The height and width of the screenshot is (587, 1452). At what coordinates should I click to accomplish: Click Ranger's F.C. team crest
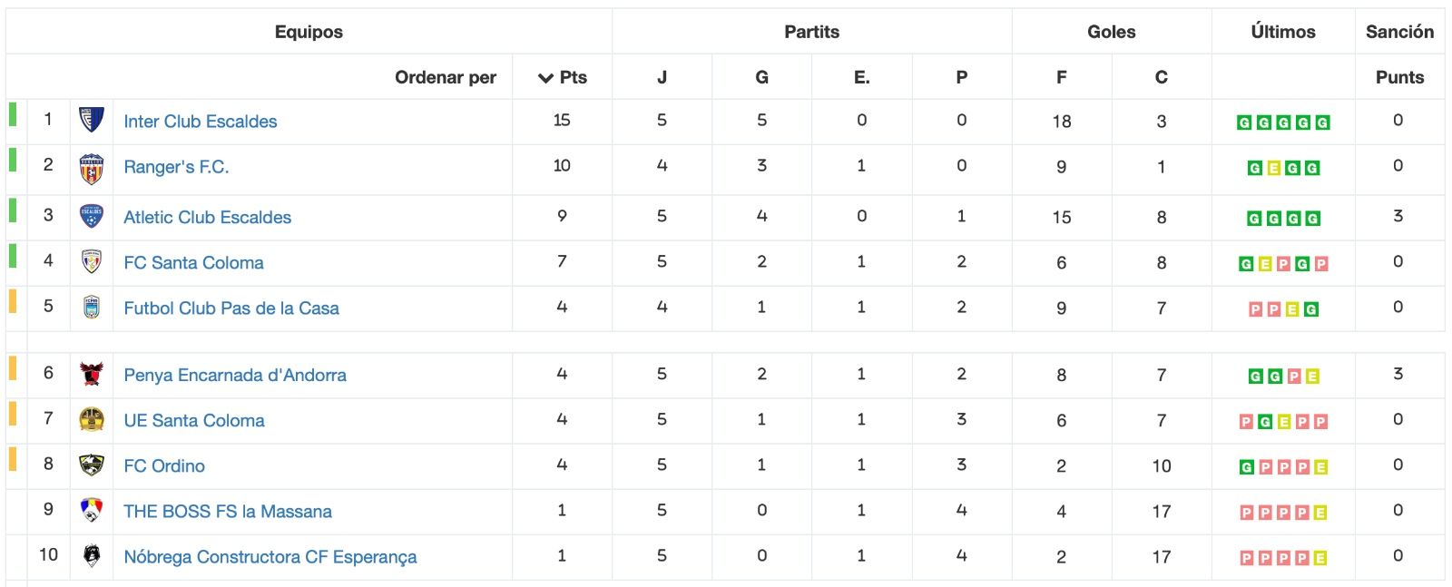pos(92,169)
